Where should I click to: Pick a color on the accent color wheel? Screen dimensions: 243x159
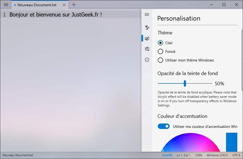[191, 142]
